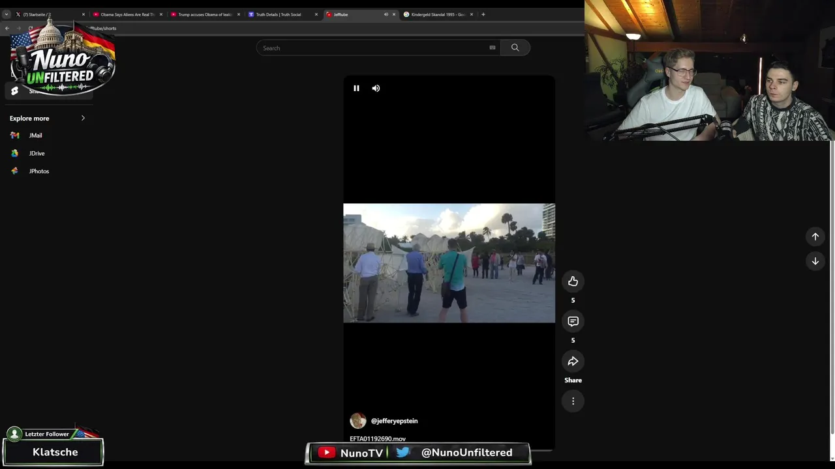Open the tab search dropdown arrow

[6, 14]
